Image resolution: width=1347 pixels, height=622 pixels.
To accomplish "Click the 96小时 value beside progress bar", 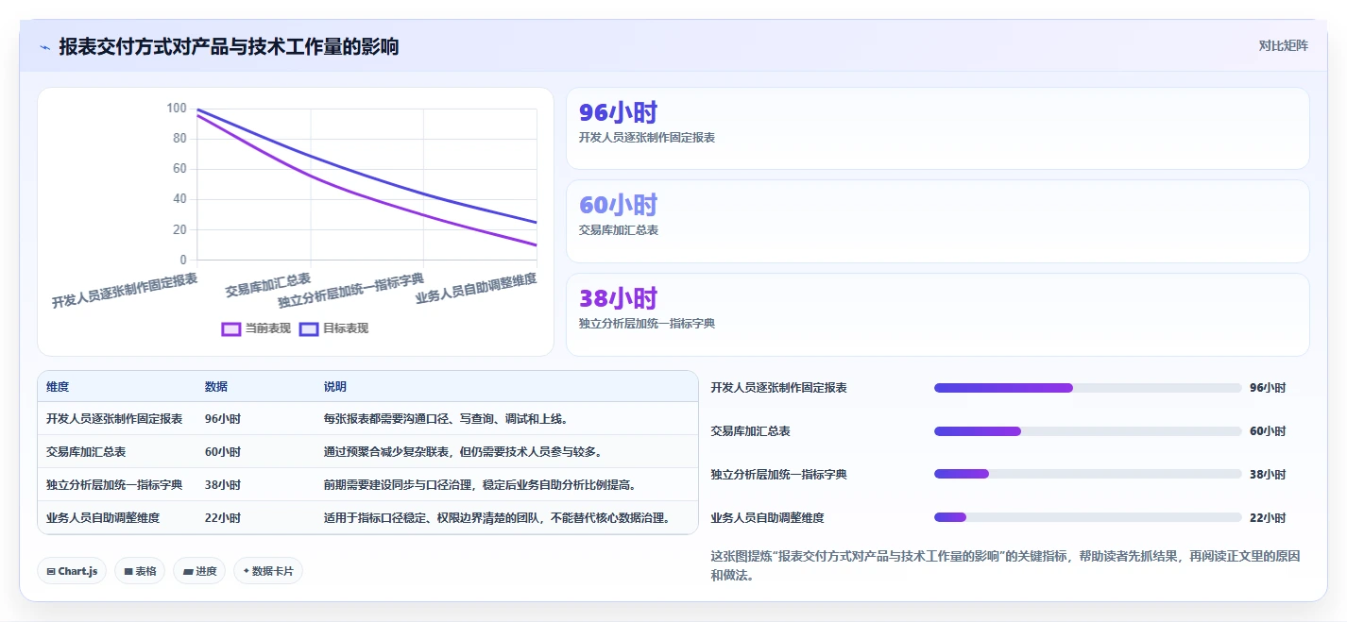I will pyautogui.click(x=1268, y=388).
